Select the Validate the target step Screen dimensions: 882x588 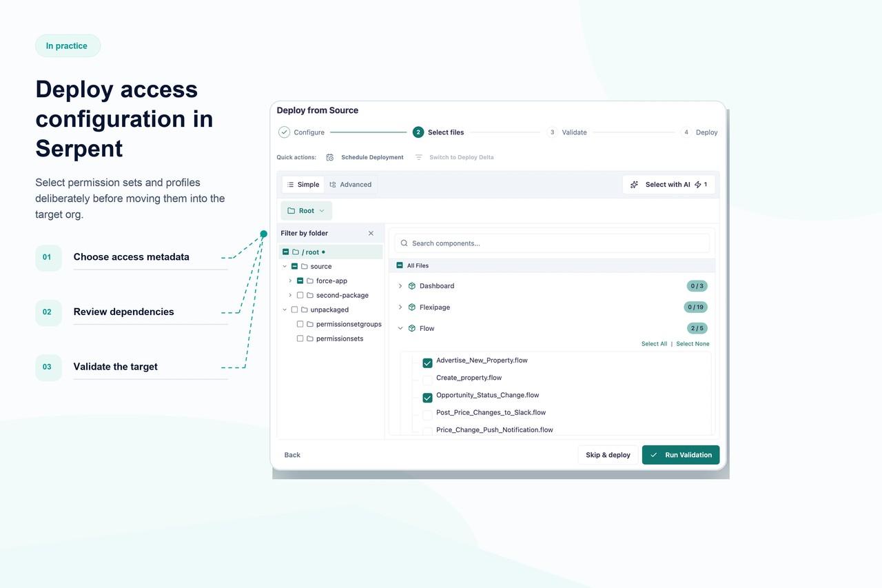pos(132,367)
